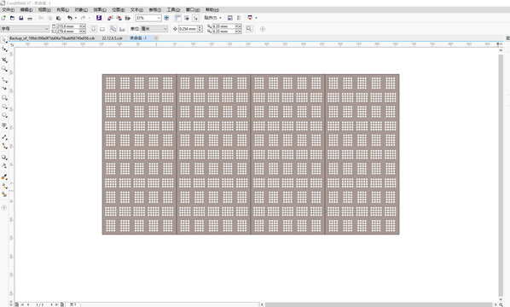Toggle apply layout to all pages
510x307 pixels.
tap(113, 29)
